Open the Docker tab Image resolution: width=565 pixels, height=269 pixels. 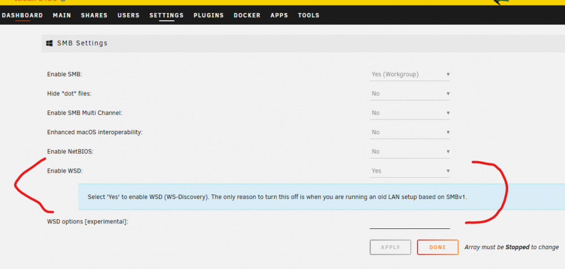coord(247,15)
